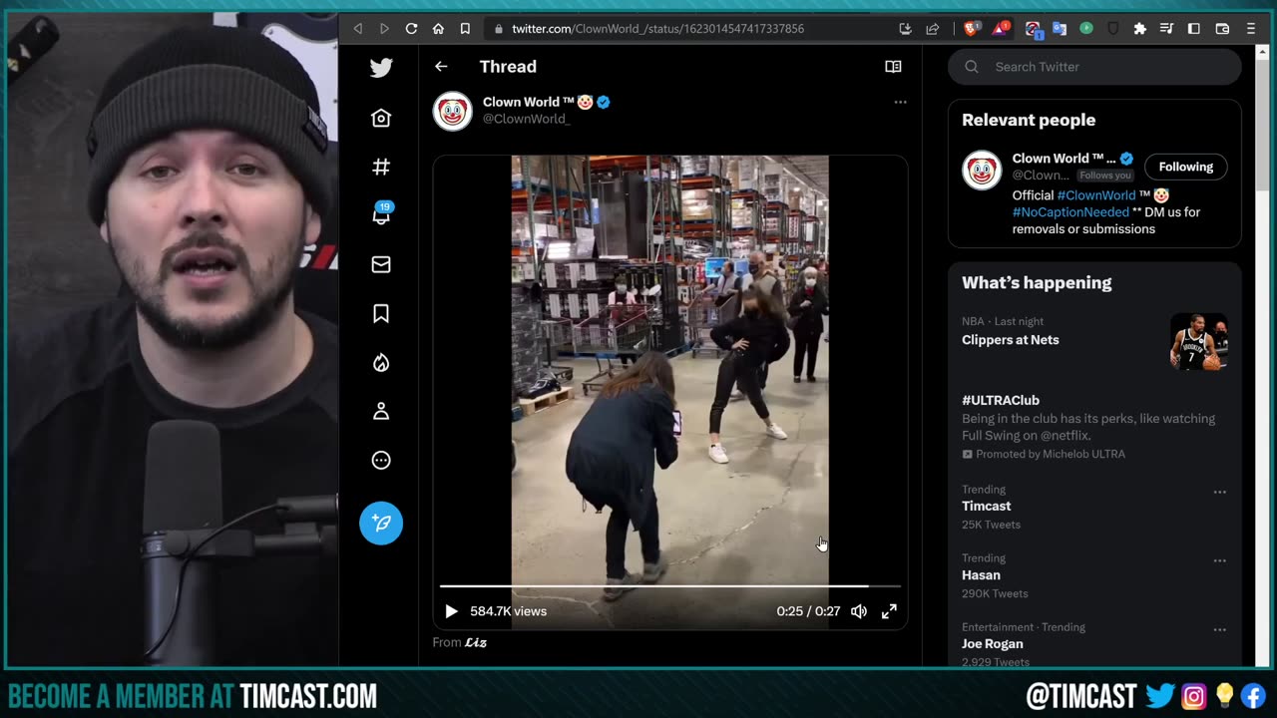Viewport: 1277px width, 718px height.
Task: Play the tweet video
Action: [x=451, y=611]
